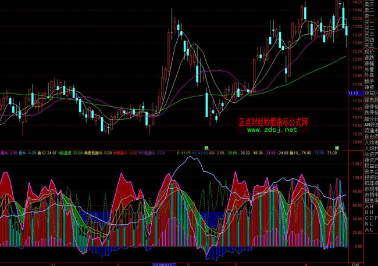Click the red 正点财经炒股指标公式网 title text
The image size is (378, 266).
[x=273, y=123]
